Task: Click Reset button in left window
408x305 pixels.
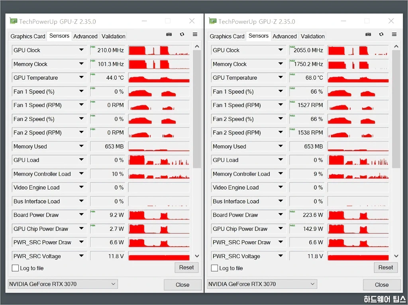Action: pos(186,268)
